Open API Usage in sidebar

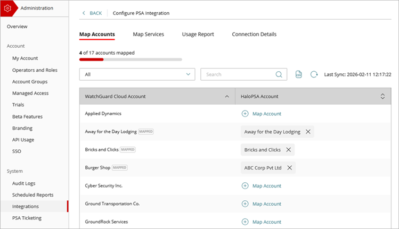click(23, 140)
